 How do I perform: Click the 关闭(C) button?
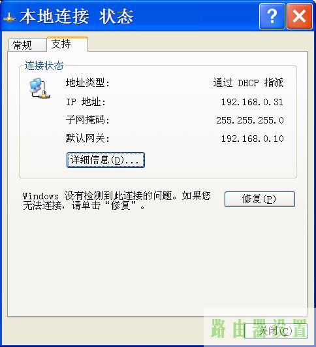click(276, 331)
